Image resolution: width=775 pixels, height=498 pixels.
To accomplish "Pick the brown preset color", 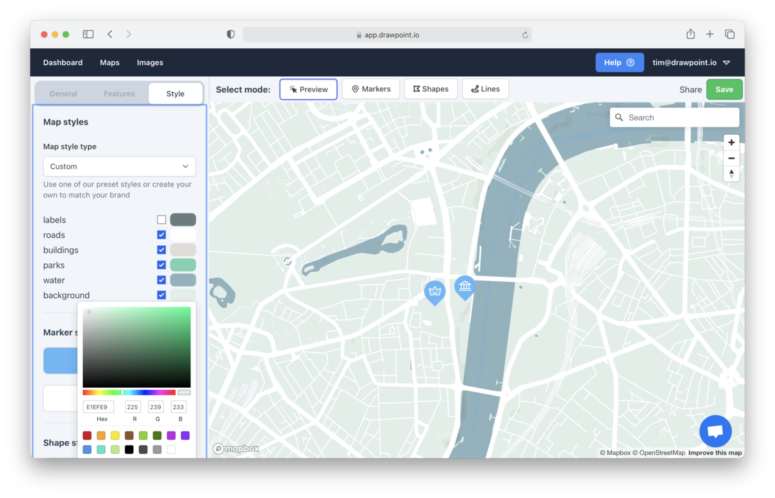I will point(129,435).
